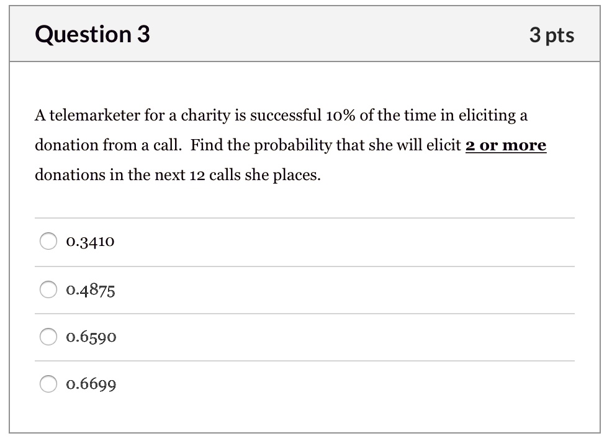Mark the 0.6590 radio button
The image size is (612, 441).
[x=48, y=337]
